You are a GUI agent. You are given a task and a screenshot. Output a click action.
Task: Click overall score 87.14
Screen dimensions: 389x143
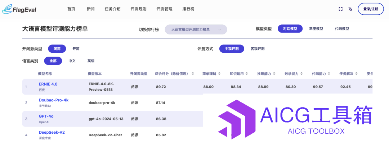pyautogui.click(x=161, y=103)
